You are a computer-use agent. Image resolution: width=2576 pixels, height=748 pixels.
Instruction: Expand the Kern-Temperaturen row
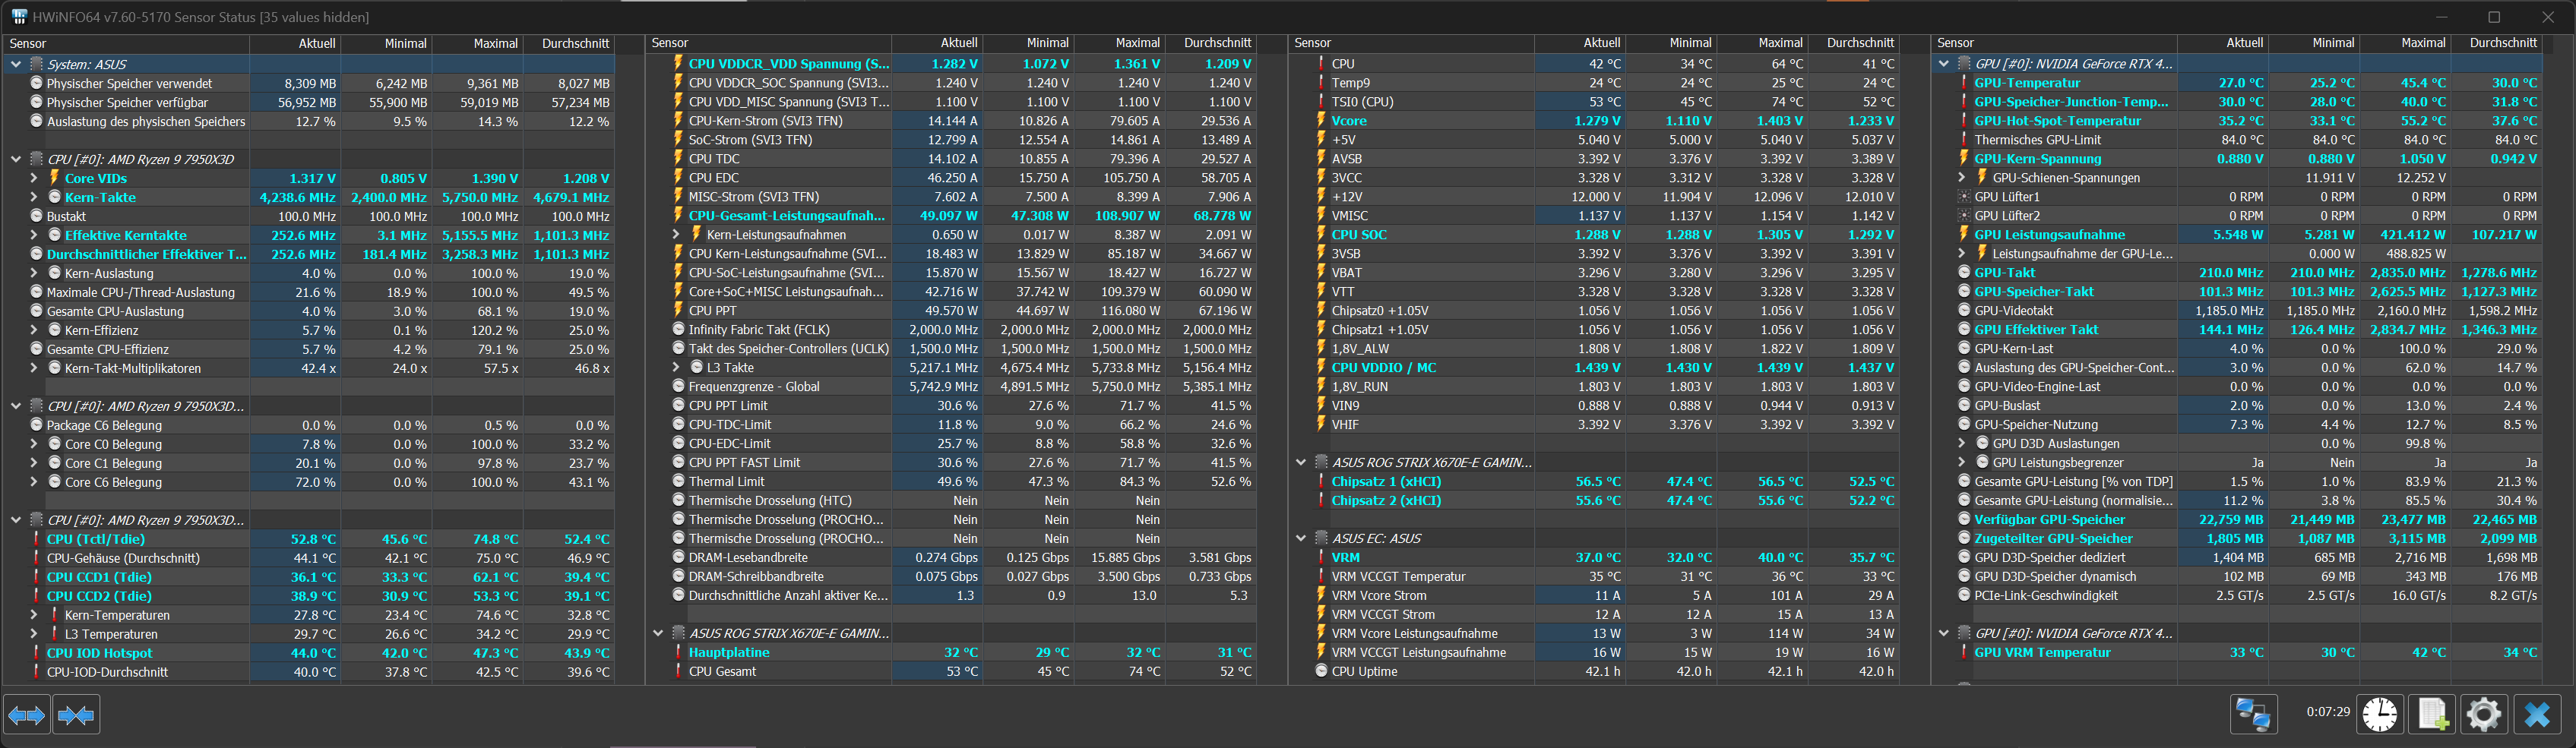click(34, 615)
